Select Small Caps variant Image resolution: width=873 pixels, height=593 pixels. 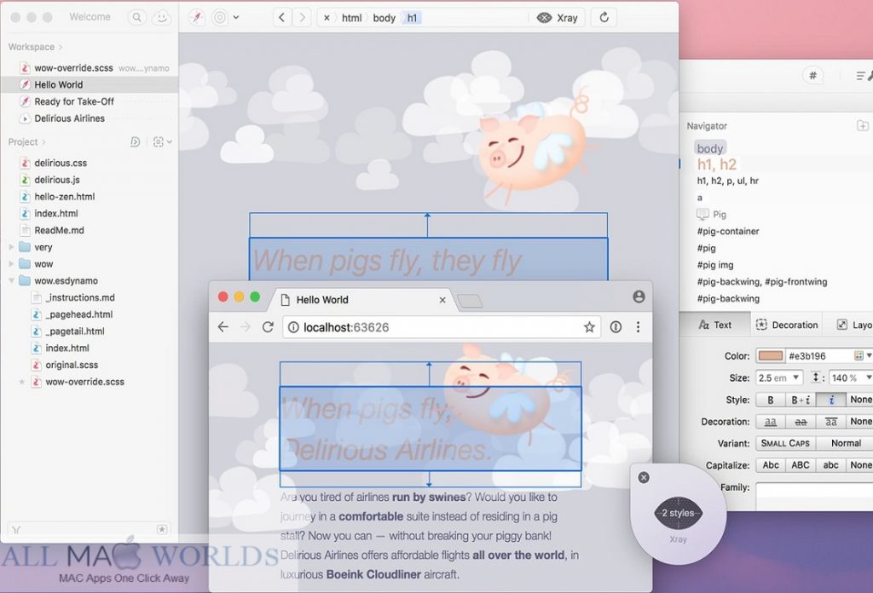pyautogui.click(x=785, y=443)
